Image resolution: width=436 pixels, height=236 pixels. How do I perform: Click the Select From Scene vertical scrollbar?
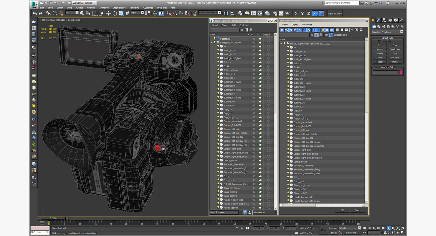(366, 121)
